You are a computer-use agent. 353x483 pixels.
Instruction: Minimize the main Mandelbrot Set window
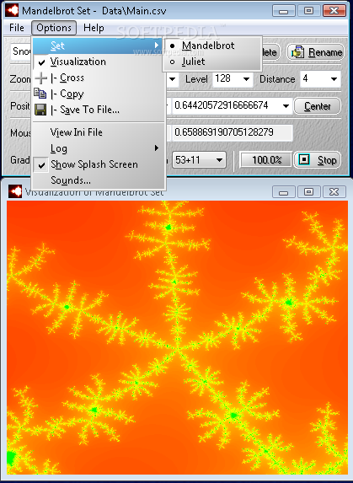tap(283, 11)
